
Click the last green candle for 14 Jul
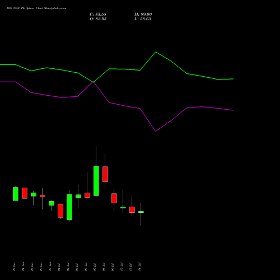point(141,212)
